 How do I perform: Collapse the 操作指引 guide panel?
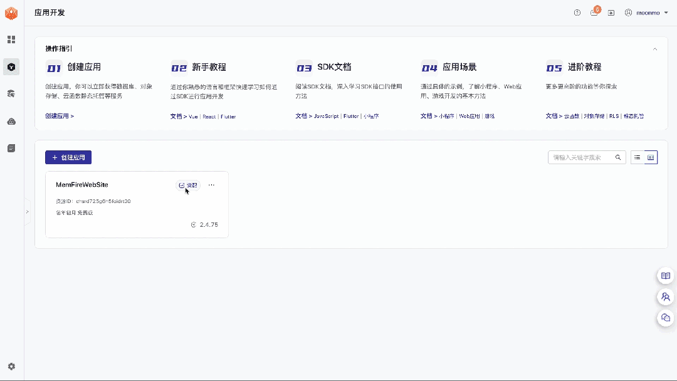click(x=655, y=49)
